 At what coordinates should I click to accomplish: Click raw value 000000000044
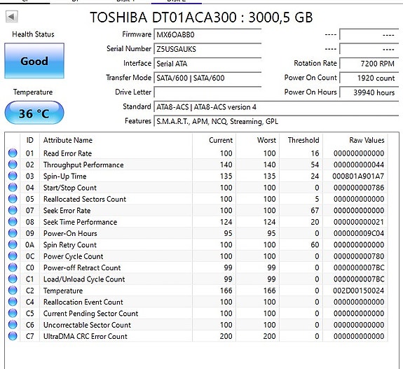tap(359, 165)
